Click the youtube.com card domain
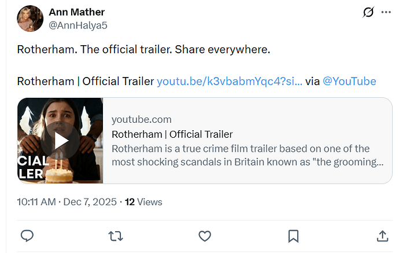 141,119
